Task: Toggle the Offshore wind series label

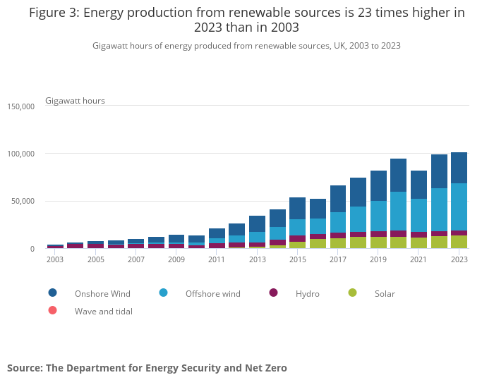Action: point(212,293)
